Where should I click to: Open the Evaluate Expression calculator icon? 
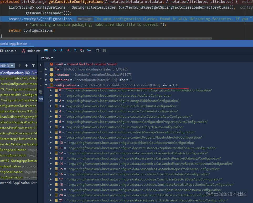97,51
